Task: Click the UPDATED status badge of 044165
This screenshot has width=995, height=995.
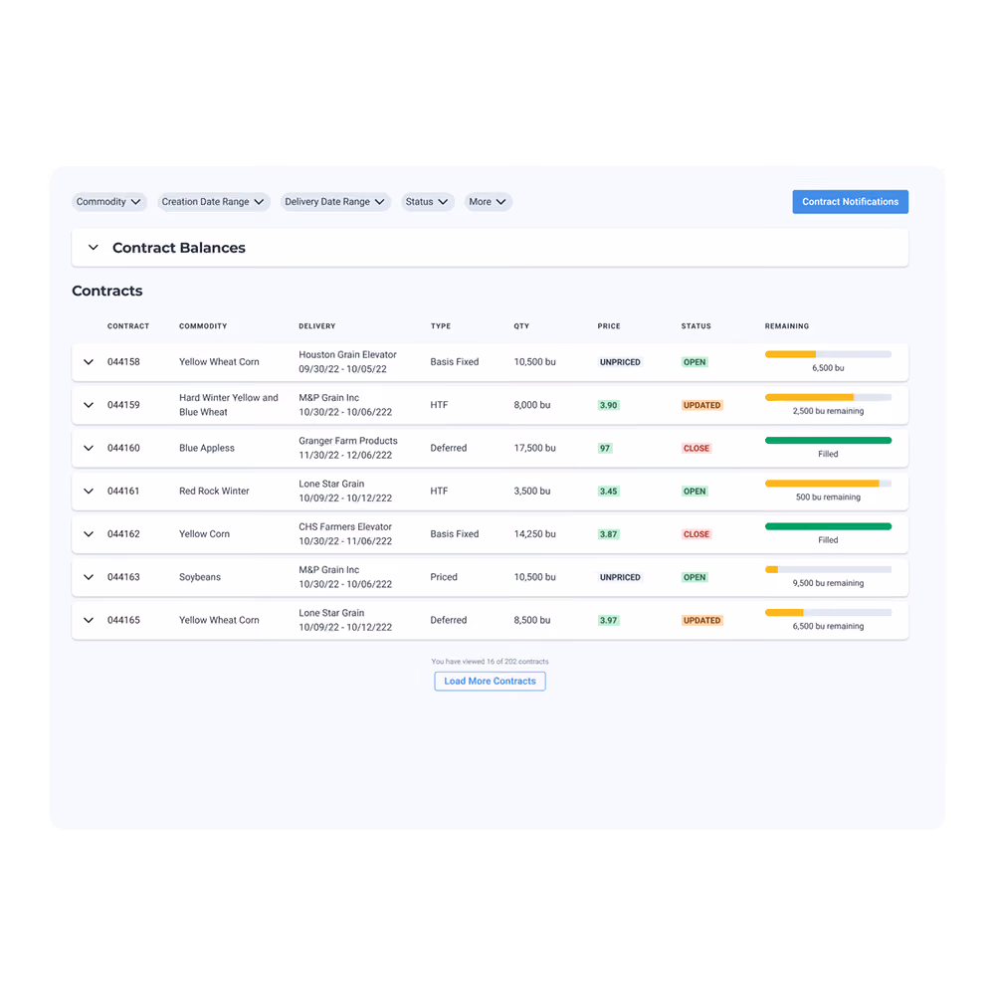Action: (701, 621)
